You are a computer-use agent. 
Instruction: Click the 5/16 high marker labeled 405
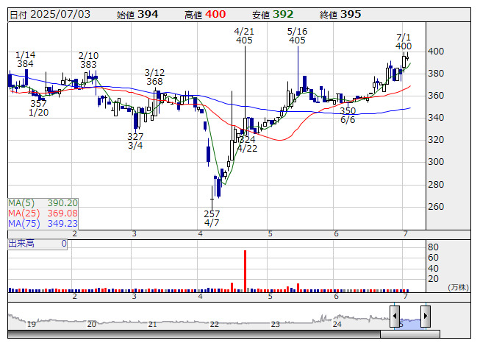coord(297,36)
